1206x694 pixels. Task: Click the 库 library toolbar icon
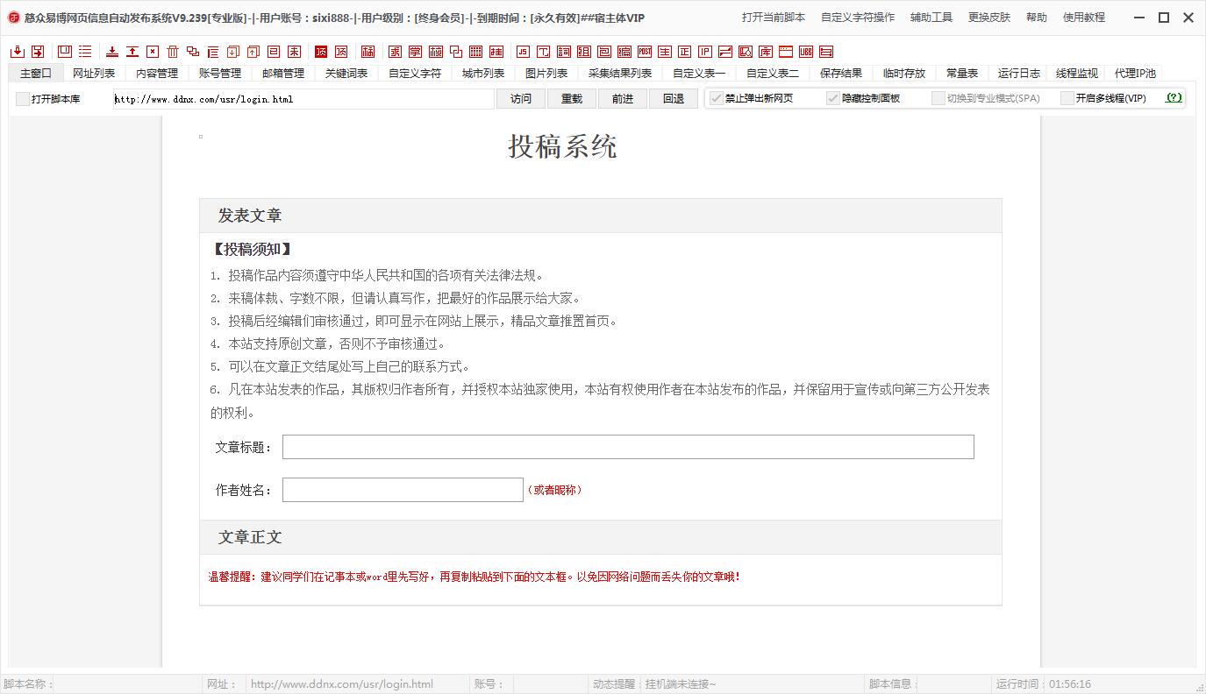pos(766,52)
